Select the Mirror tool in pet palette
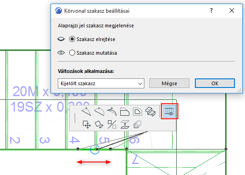The image size is (245, 175). 112,124
